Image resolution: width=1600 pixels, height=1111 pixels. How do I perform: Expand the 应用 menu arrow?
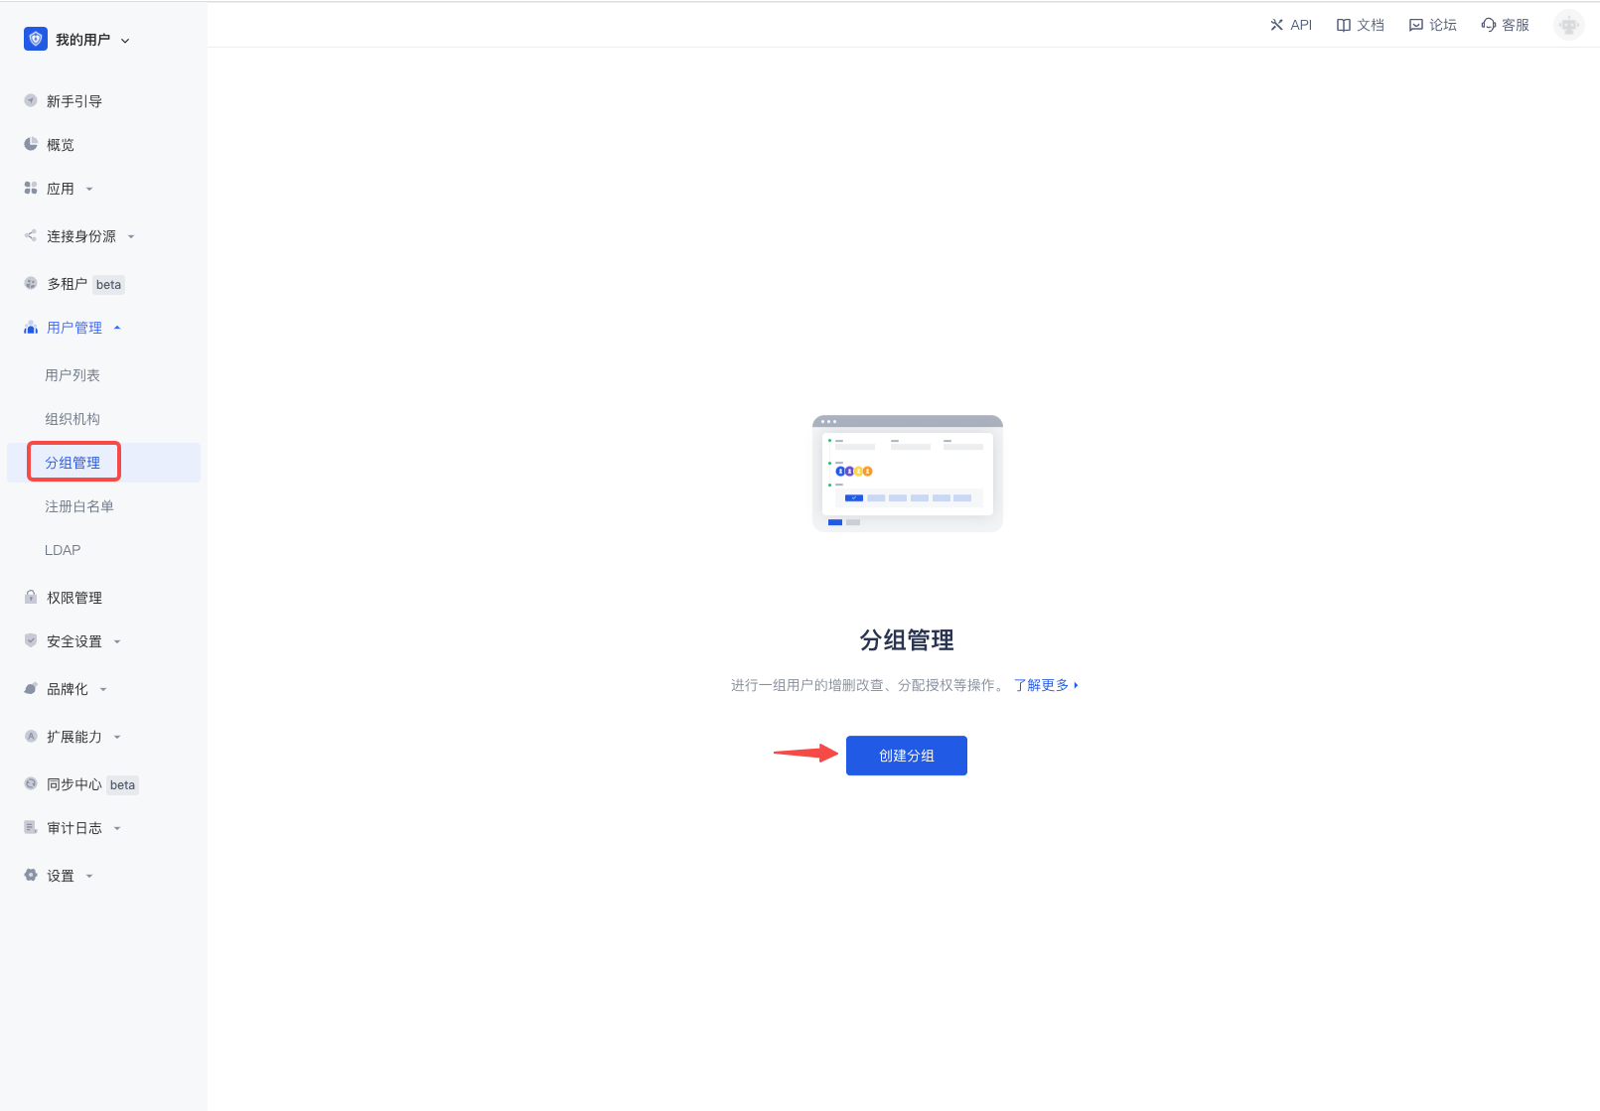pos(89,189)
